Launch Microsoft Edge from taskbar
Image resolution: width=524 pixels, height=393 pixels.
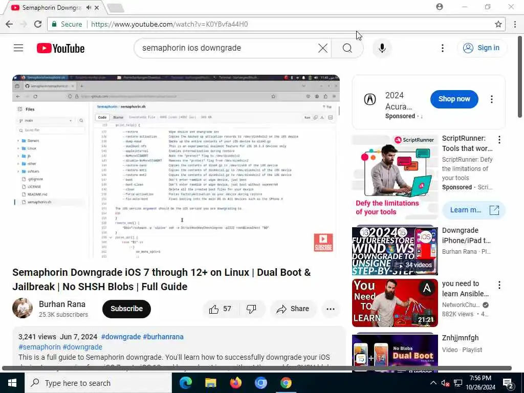(185, 383)
